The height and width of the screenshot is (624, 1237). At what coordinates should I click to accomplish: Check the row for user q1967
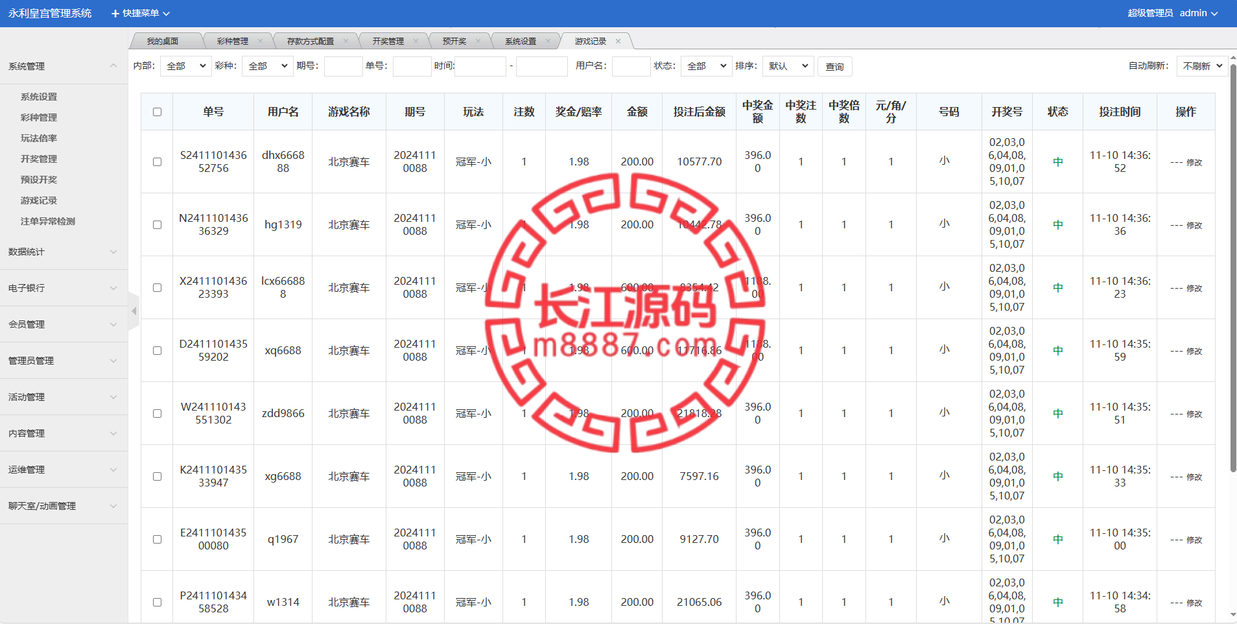pos(157,540)
